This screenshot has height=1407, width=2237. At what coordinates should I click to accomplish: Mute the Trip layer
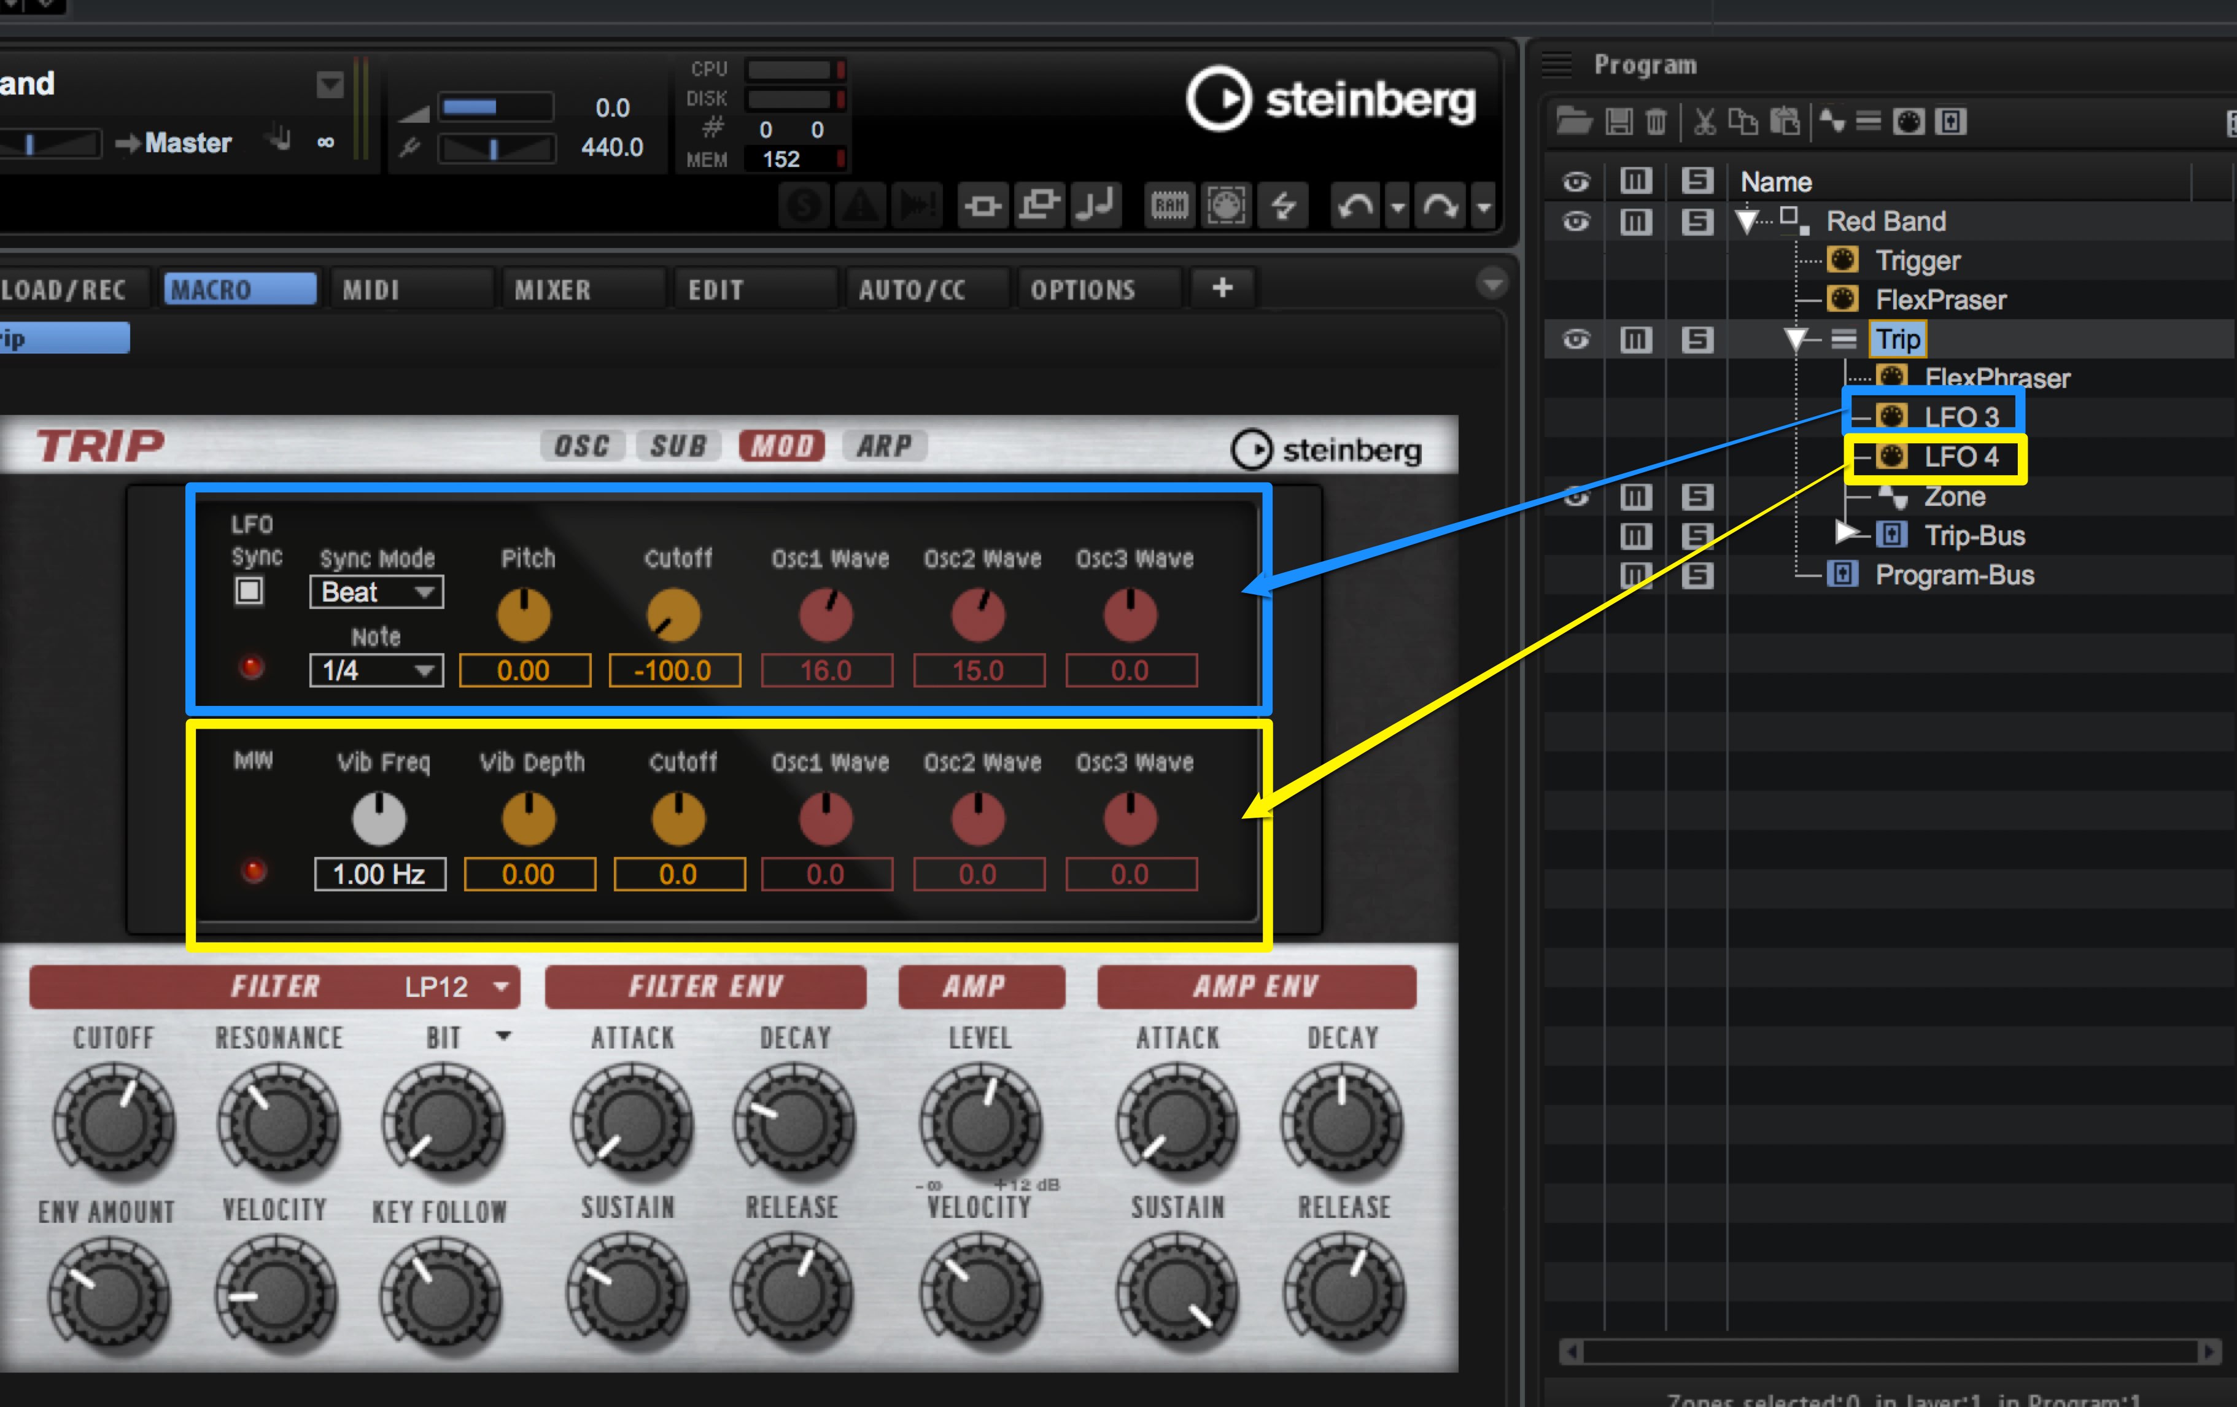click(1636, 340)
